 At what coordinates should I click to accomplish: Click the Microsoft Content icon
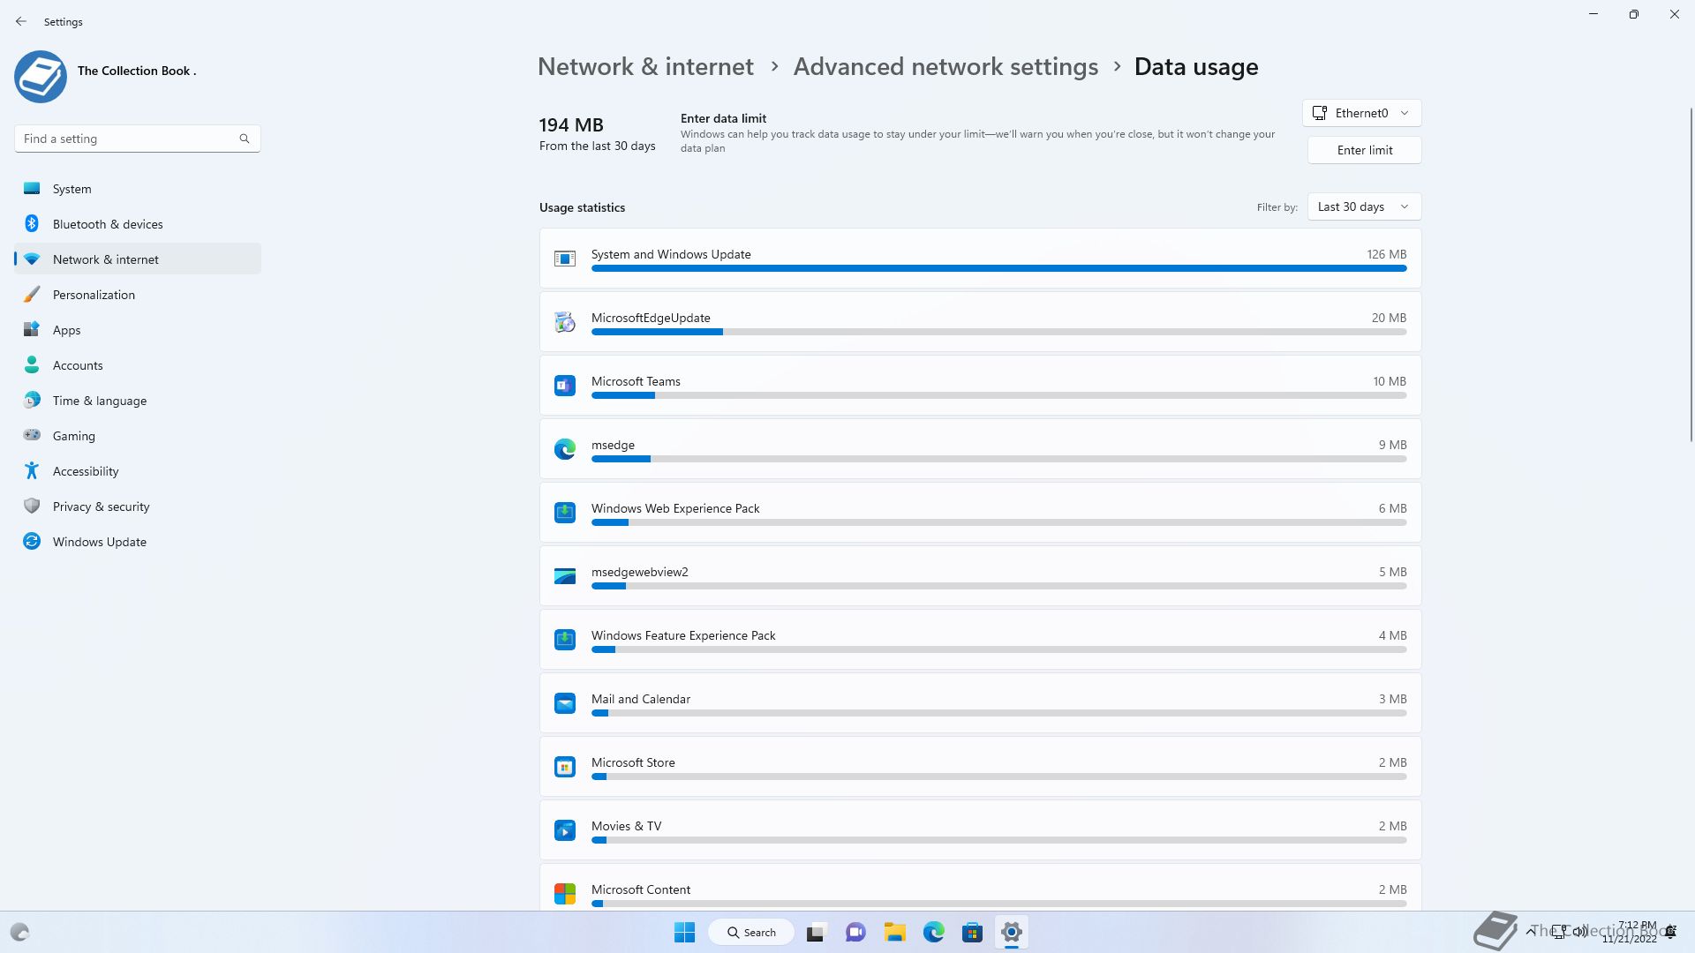pyautogui.click(x=565, y=894)
